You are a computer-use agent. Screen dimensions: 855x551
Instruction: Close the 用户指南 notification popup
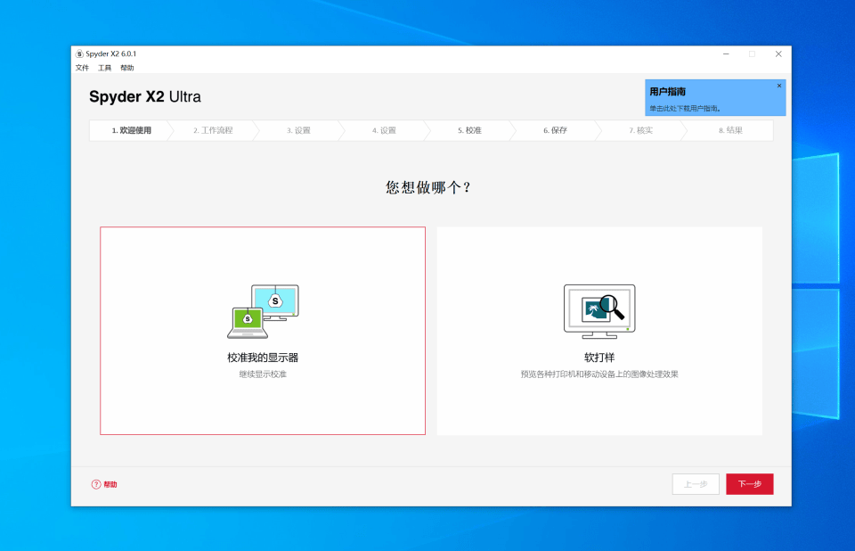pyautogui.click(x=779, y=86)
